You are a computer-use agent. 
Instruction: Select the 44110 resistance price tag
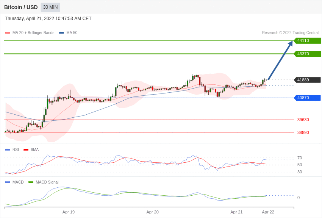pos(308,40)
